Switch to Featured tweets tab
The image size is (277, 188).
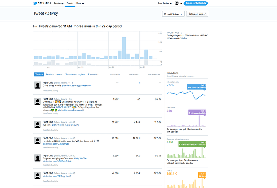[x=54, y=74]
